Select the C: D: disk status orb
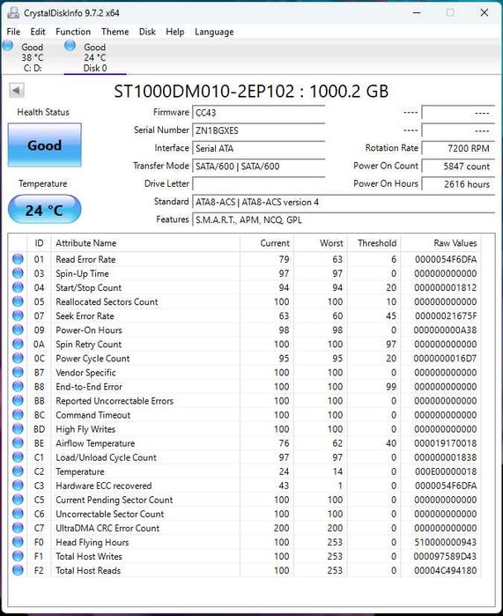The width and height of the screenshot is (503, 616). pyautogui.click(x=8, y=46)
